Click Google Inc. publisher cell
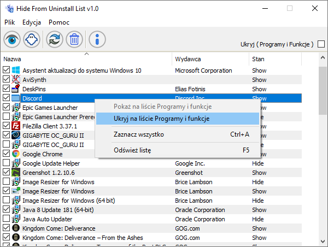The image size is (328, 247). point(190,163)
